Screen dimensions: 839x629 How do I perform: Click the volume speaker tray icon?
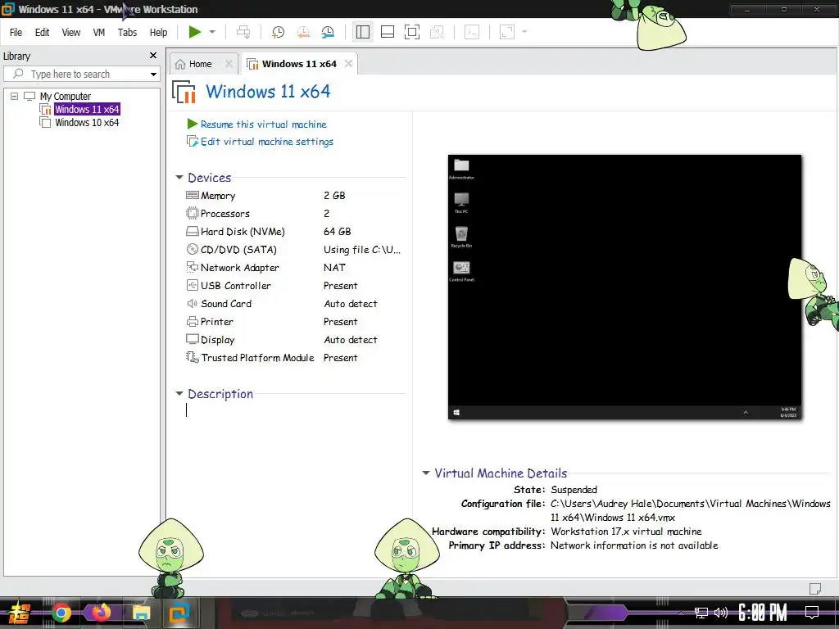721,613
